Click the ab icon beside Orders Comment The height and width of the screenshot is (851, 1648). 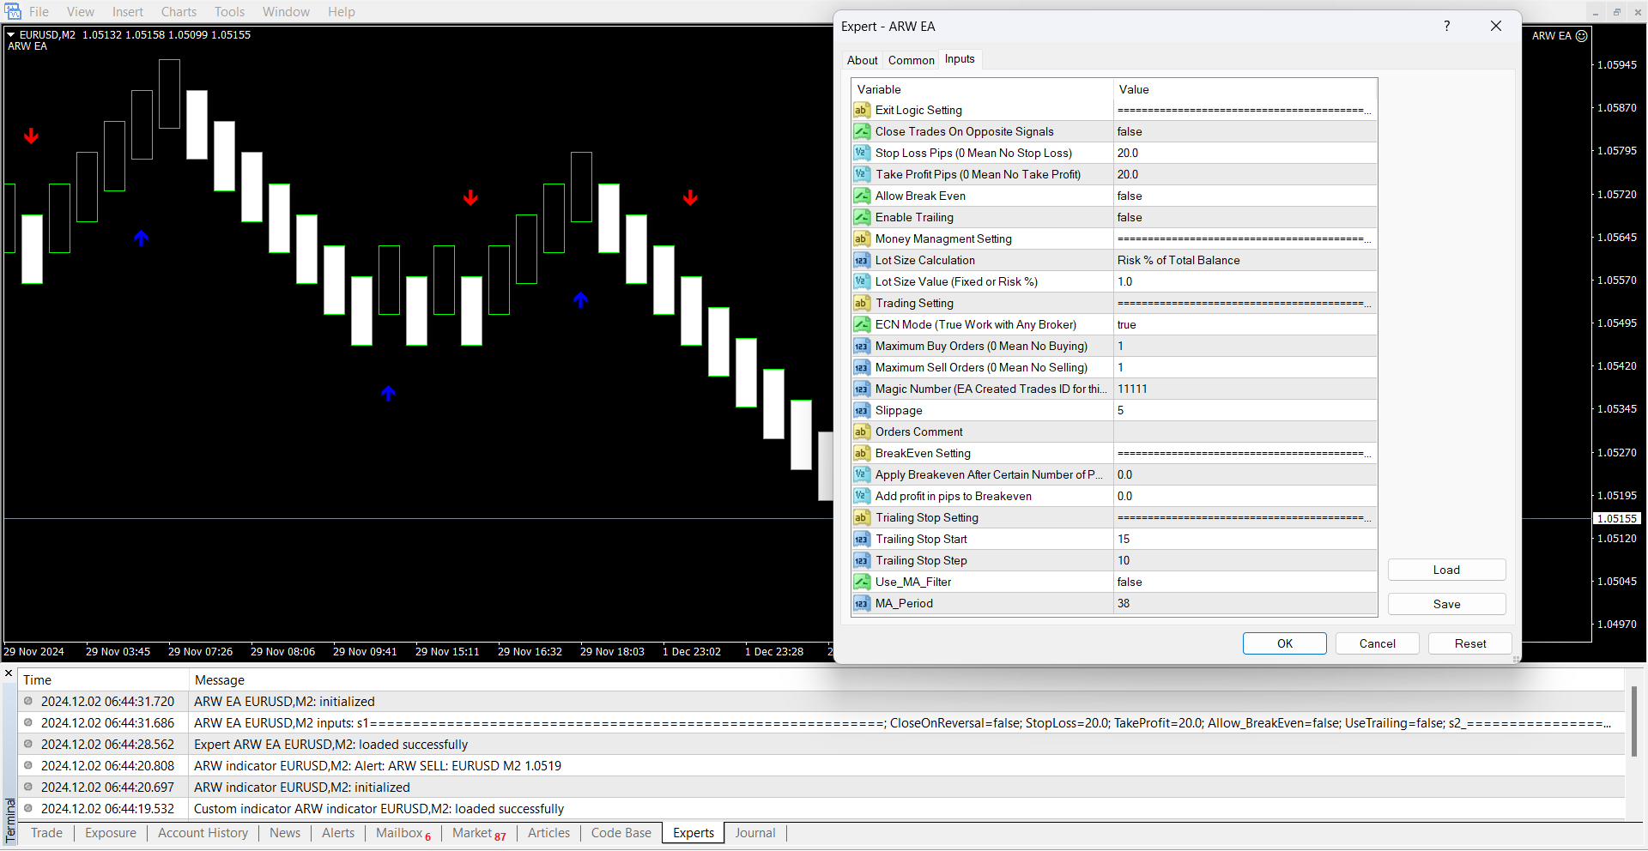pos(861,432)
